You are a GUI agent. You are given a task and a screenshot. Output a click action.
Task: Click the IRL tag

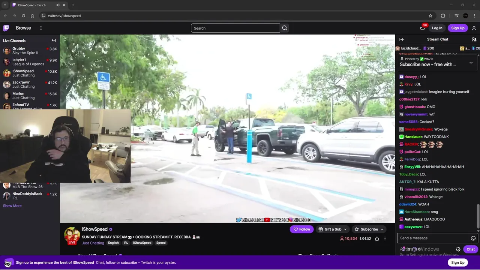126,243
